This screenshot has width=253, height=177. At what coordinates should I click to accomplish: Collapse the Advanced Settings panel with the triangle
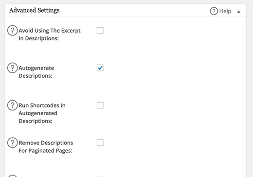[x=239, y=12]
